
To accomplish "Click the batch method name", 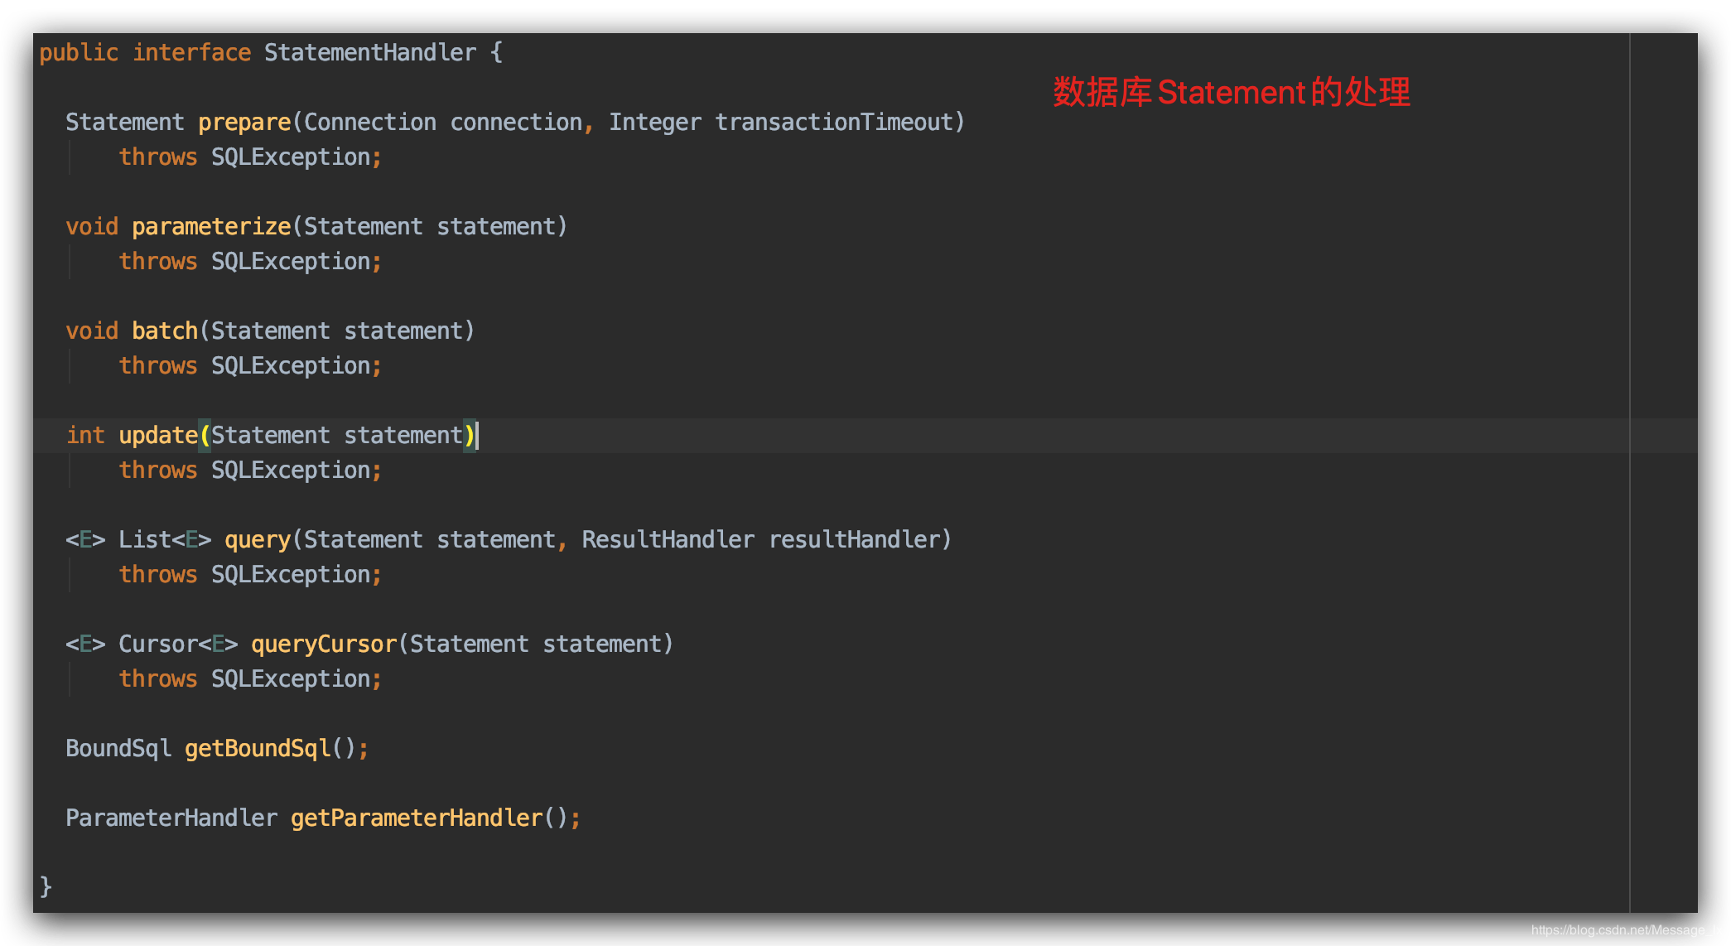I will (165, 331).
